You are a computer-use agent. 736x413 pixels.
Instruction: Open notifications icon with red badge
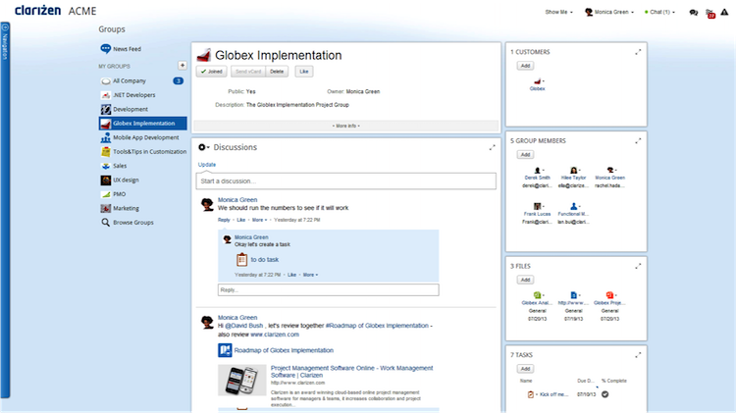pyautogui.click(x=710, y=13)
